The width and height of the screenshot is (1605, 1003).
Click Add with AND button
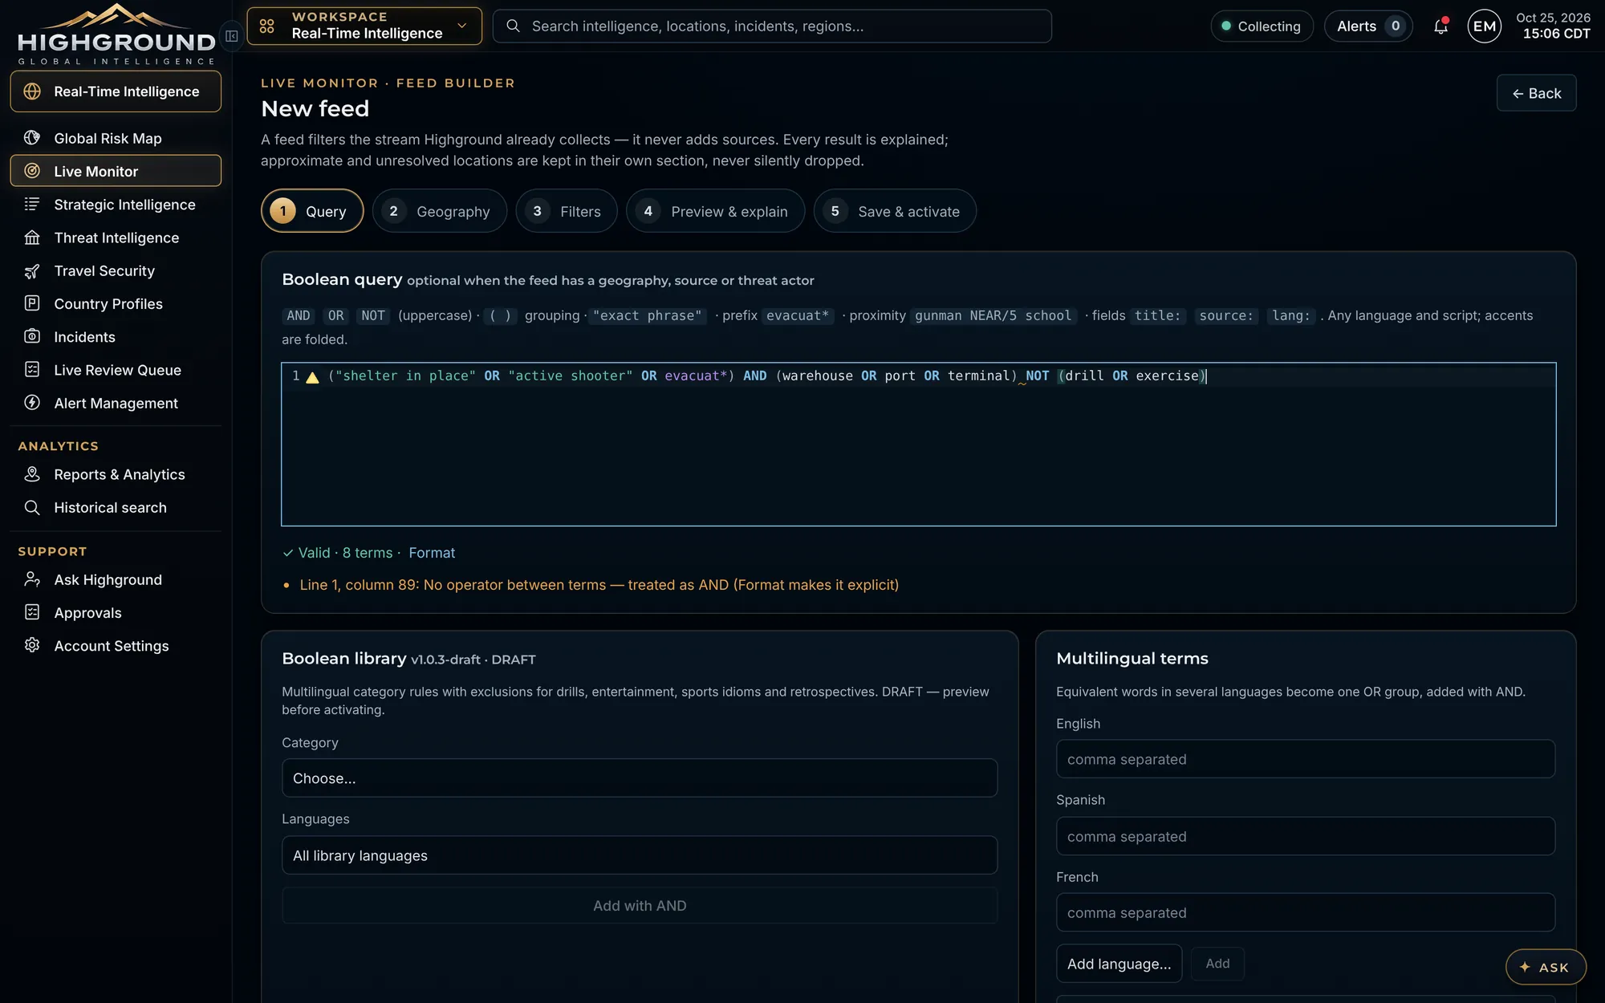pos(640,905)
